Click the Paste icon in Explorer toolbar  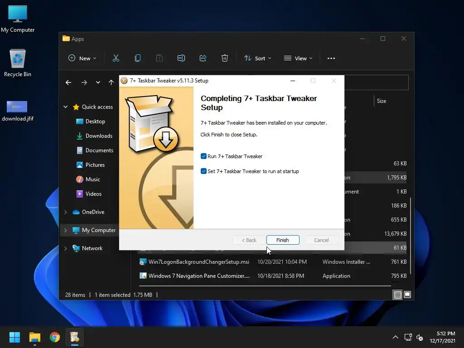coord(159,58)
